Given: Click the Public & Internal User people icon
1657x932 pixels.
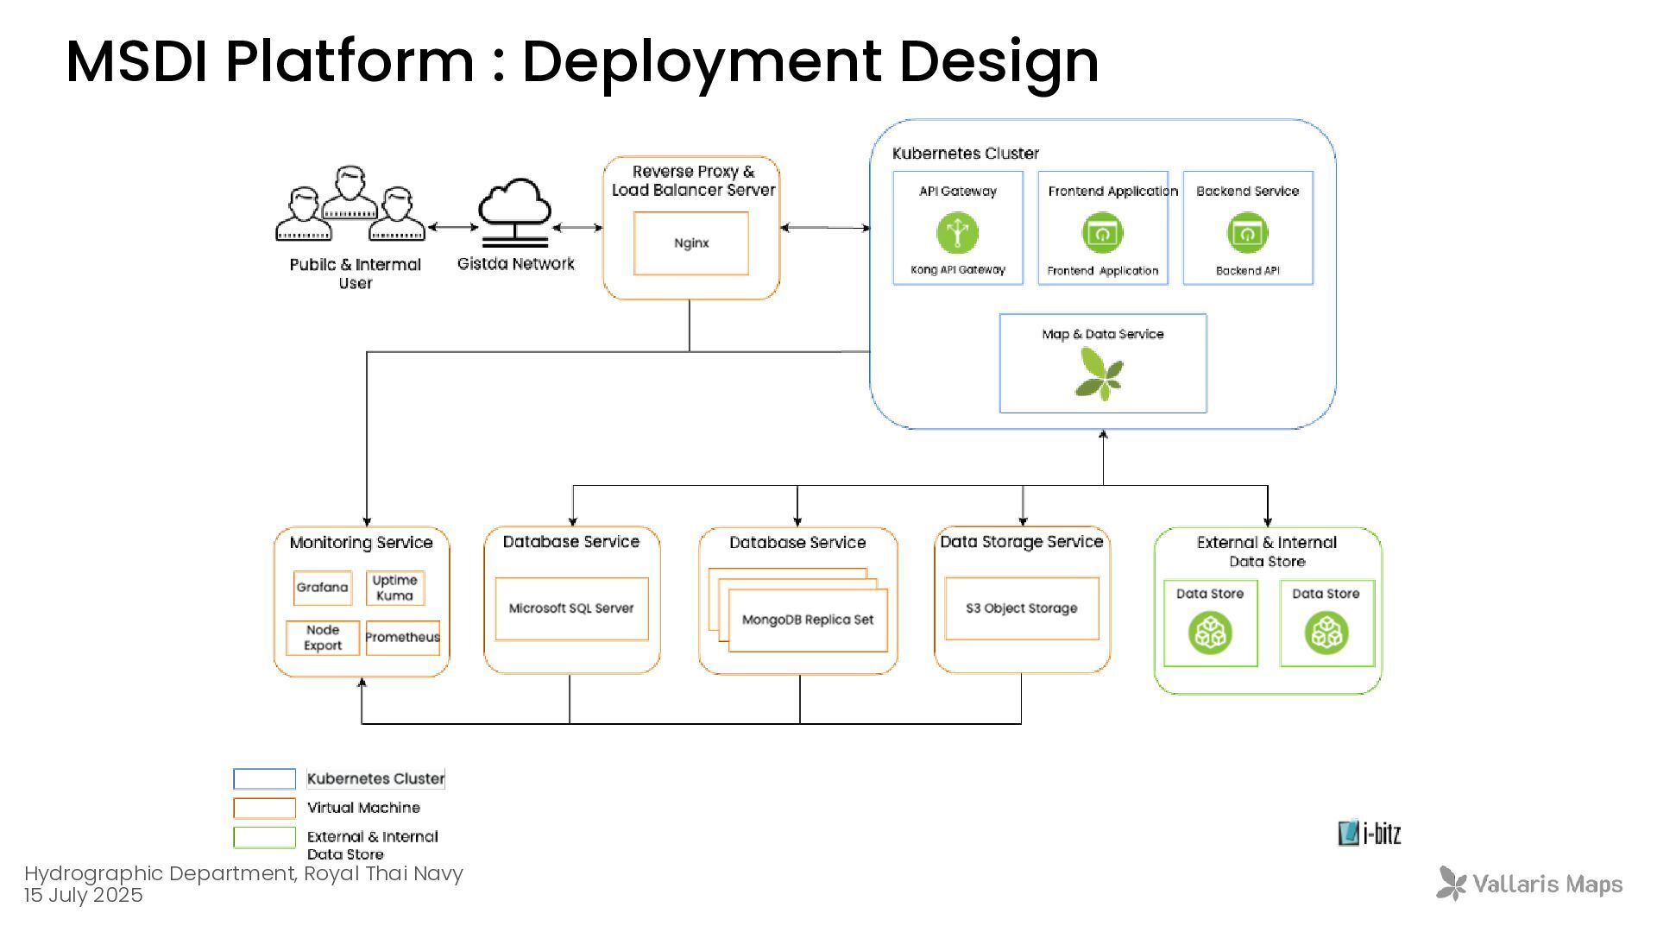Looking at the screenshot, I should pos(350,204).
